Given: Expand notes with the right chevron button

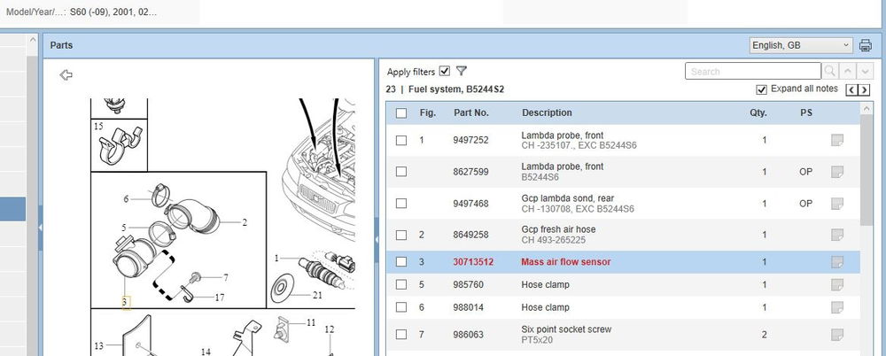Looking at the screenshot, I should [865, 90].
